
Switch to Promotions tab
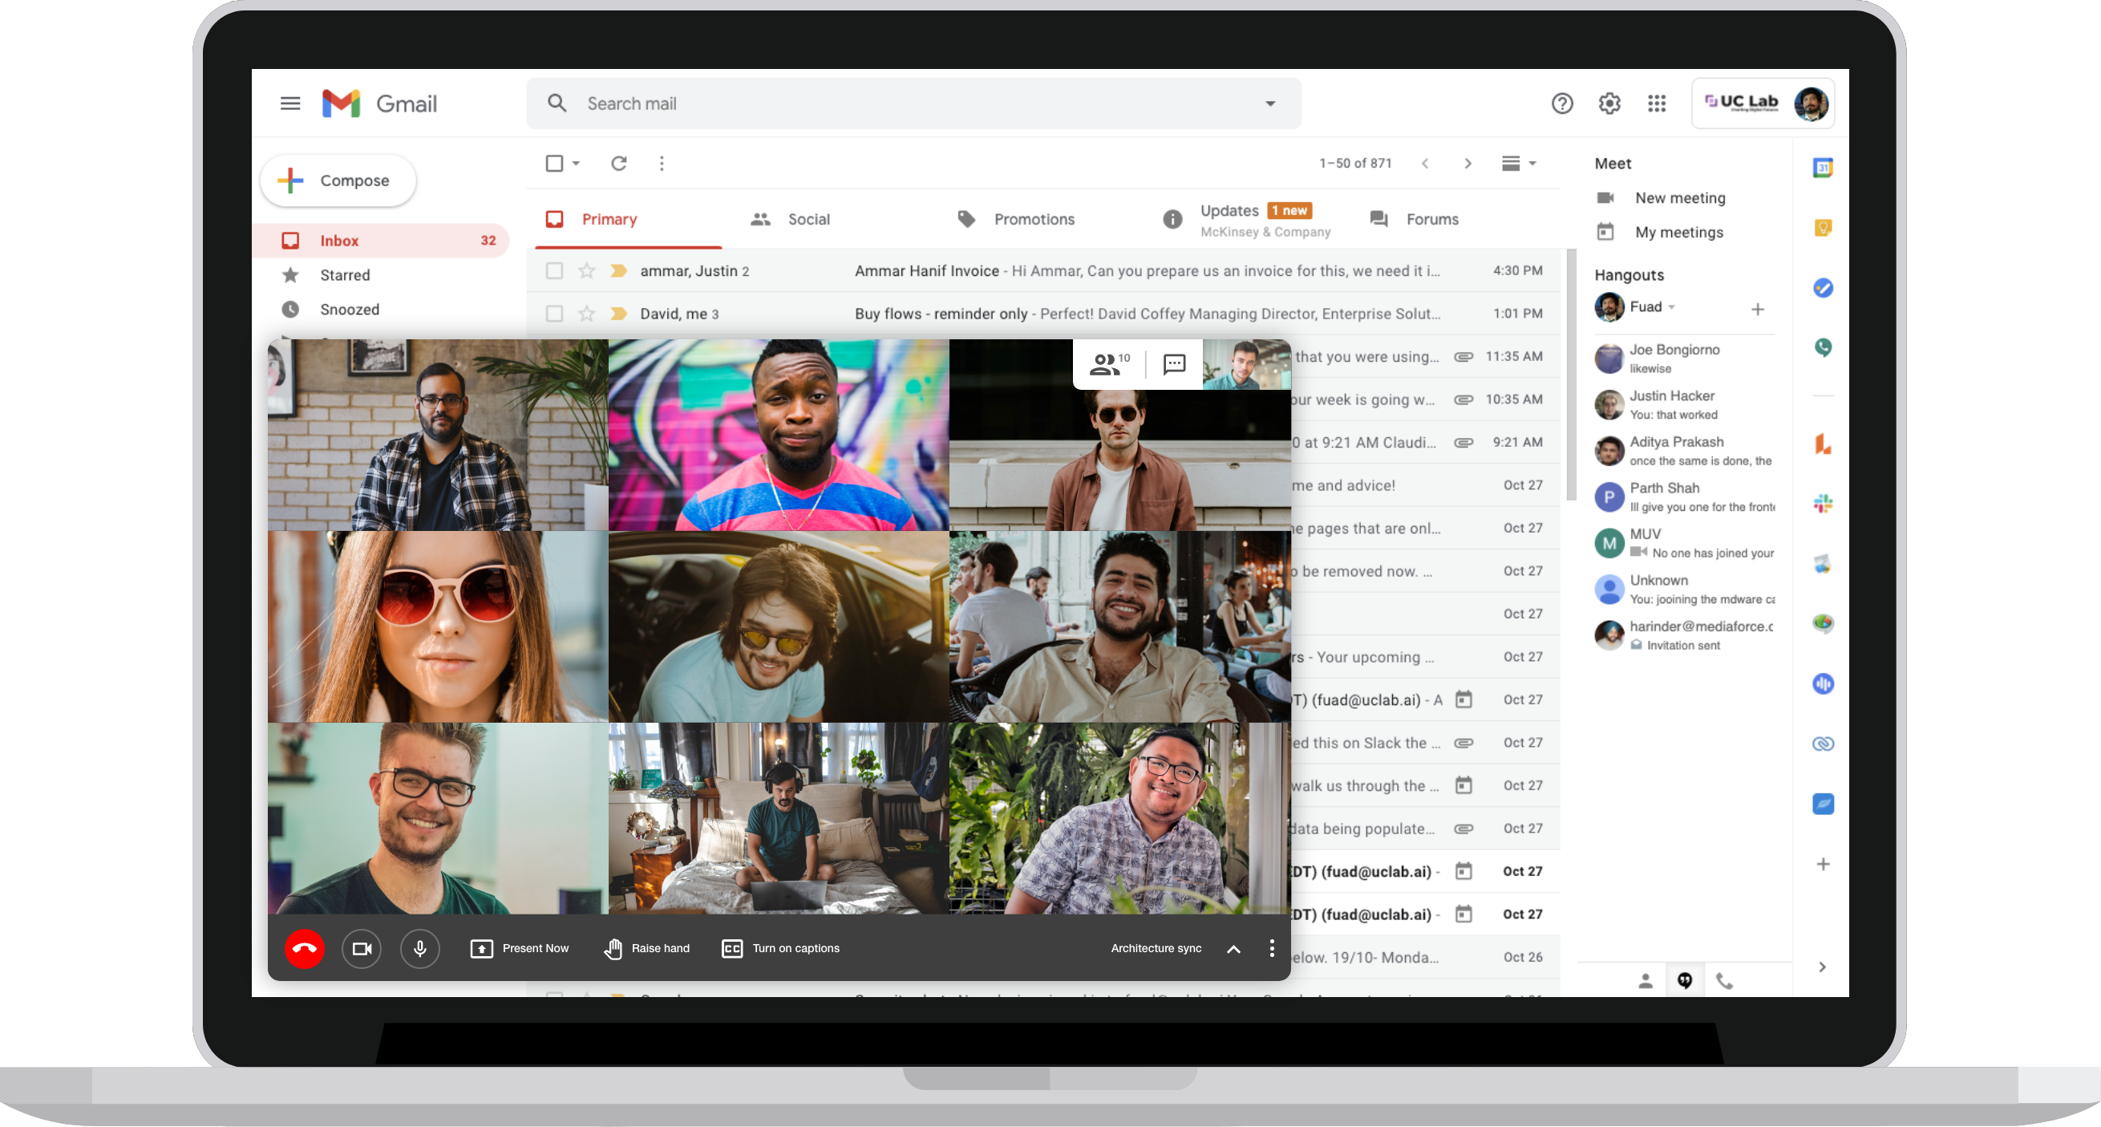pos(1034,220)
